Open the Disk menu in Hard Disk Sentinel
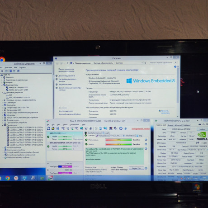The height and width of the screenshot is (208, 208). 53,125
